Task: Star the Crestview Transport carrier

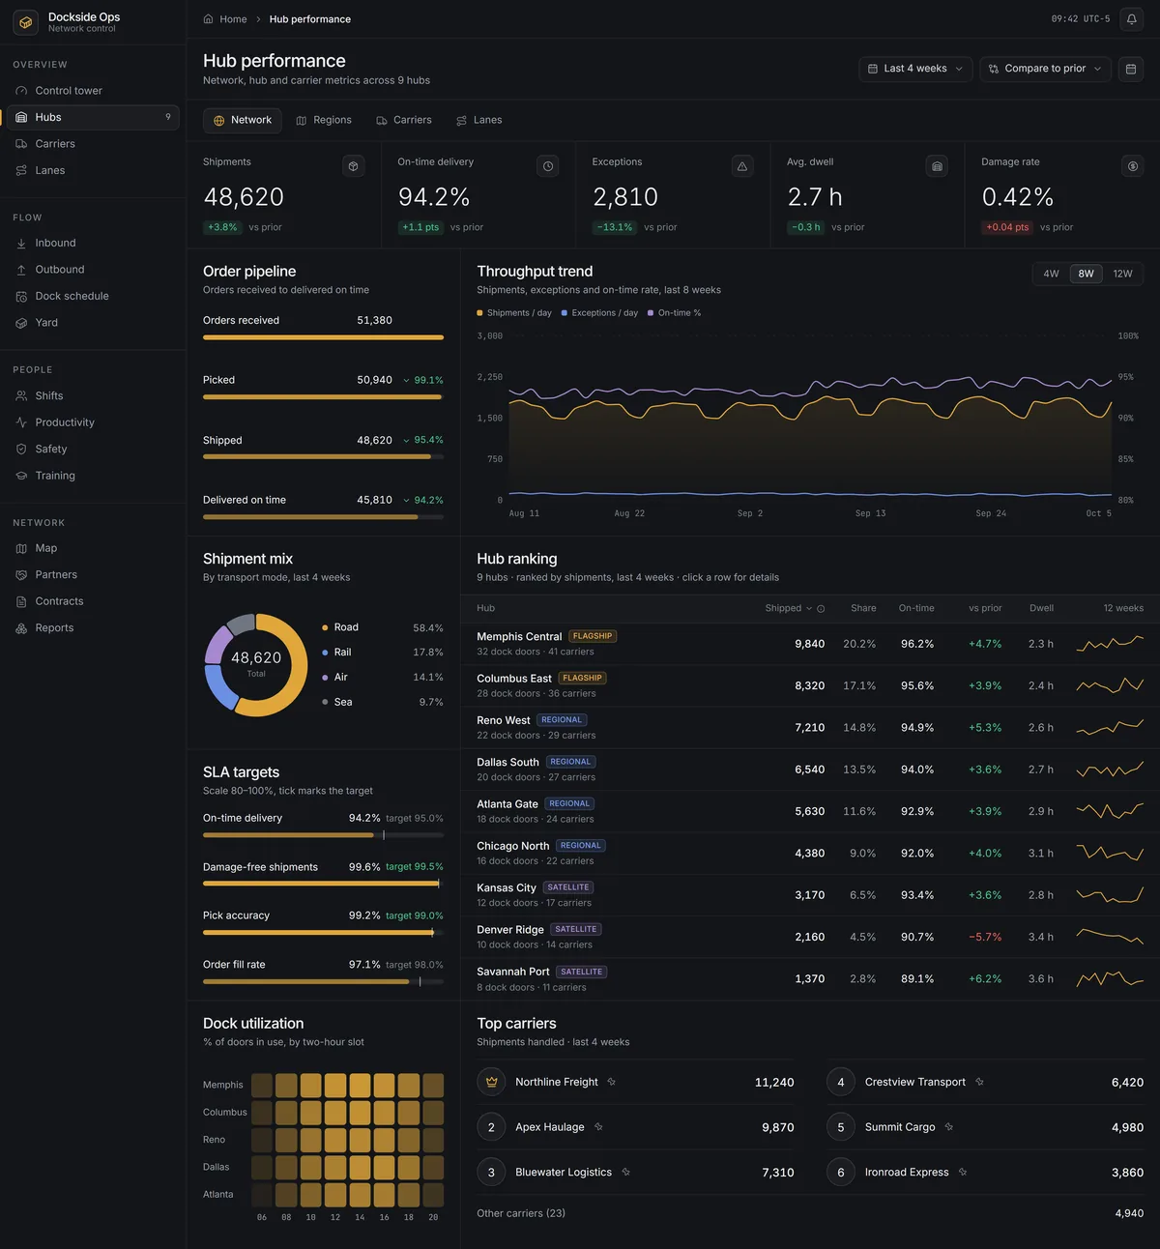Action: point(979,1082)
